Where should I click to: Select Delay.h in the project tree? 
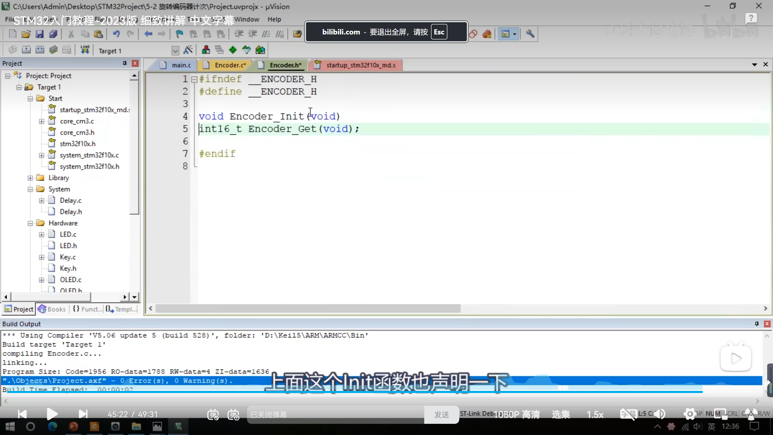click(71, 212)
